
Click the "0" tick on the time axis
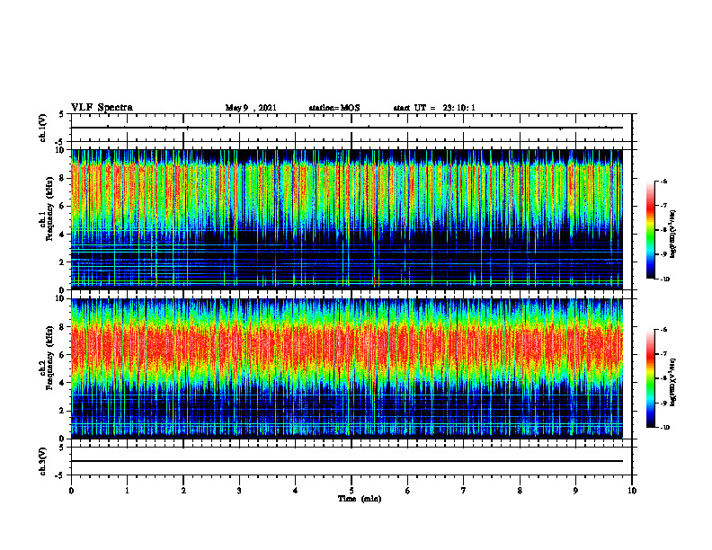click(x=71, y=491)
